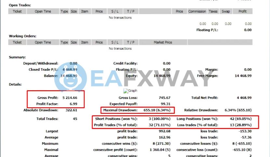
Task: Click the Commission column header
Action: 197,11
